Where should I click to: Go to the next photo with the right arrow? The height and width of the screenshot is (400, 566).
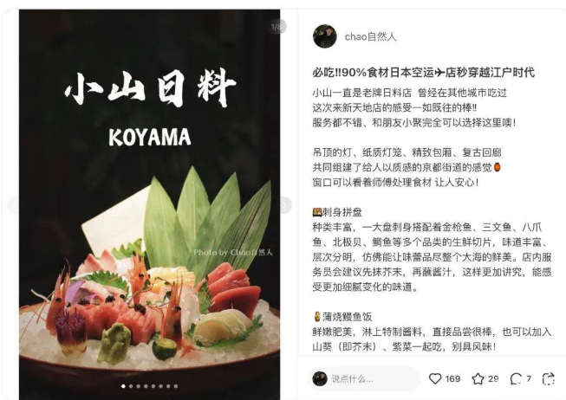[285, 205]
